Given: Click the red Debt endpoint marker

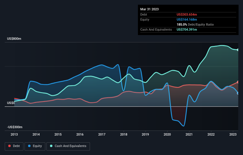Looking at the screenshot, I should pos(238,82).
